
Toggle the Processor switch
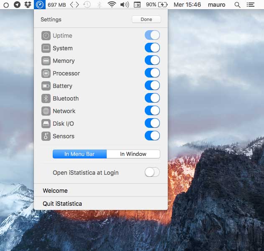point(152,73)
